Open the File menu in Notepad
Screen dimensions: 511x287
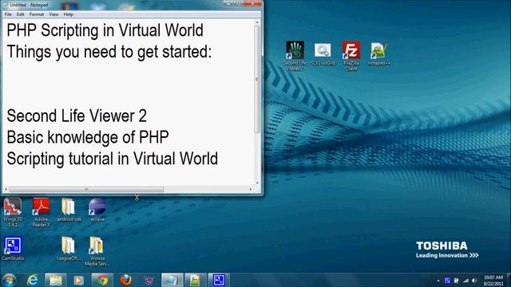(x=8, y=14)
